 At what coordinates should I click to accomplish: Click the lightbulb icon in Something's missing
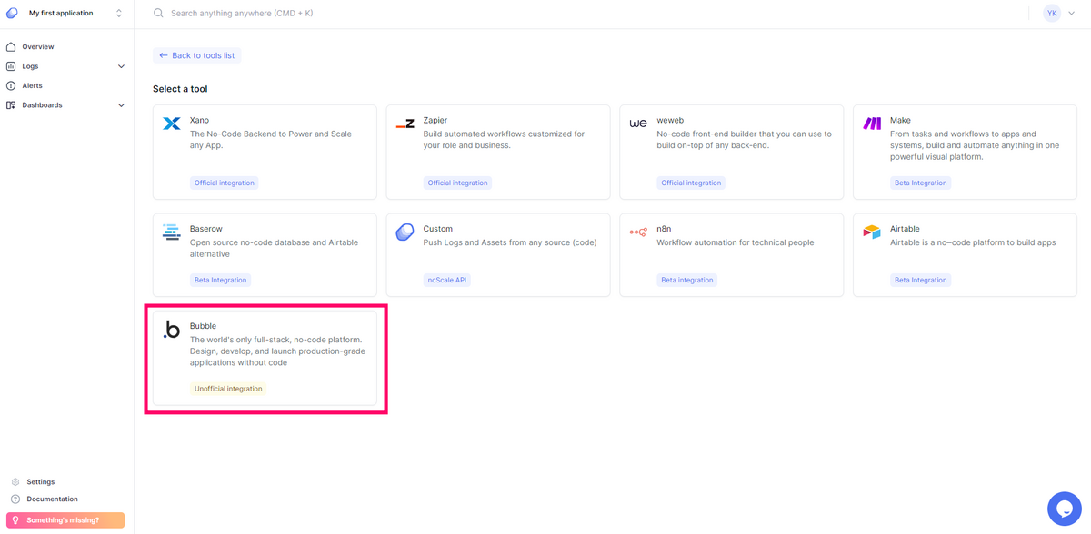click(x=15, y=520)
